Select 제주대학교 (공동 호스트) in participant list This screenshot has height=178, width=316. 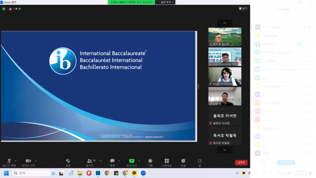tap(283, 52)
